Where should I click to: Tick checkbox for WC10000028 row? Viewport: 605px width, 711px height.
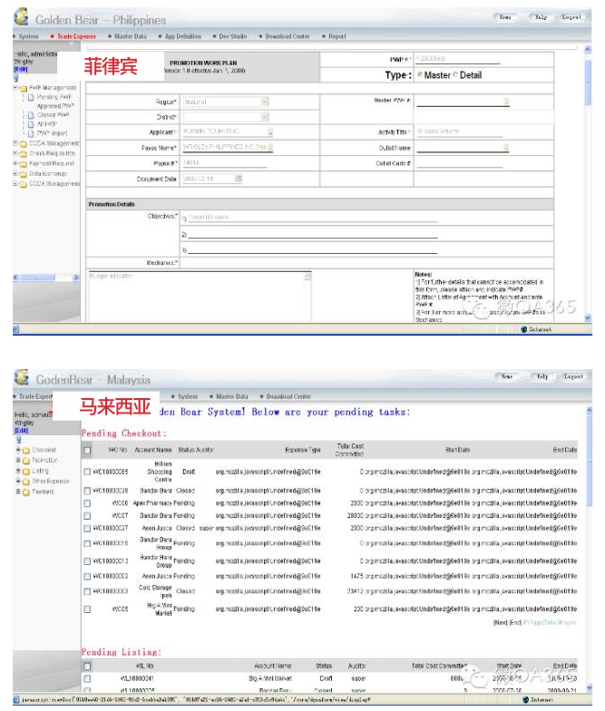coord(87,491)
